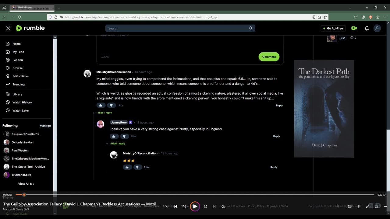This screenshot has width=390, height=219.
Task: Bookmark this page with the star icon
Action: pyautogui.click(x=325, y=17)
